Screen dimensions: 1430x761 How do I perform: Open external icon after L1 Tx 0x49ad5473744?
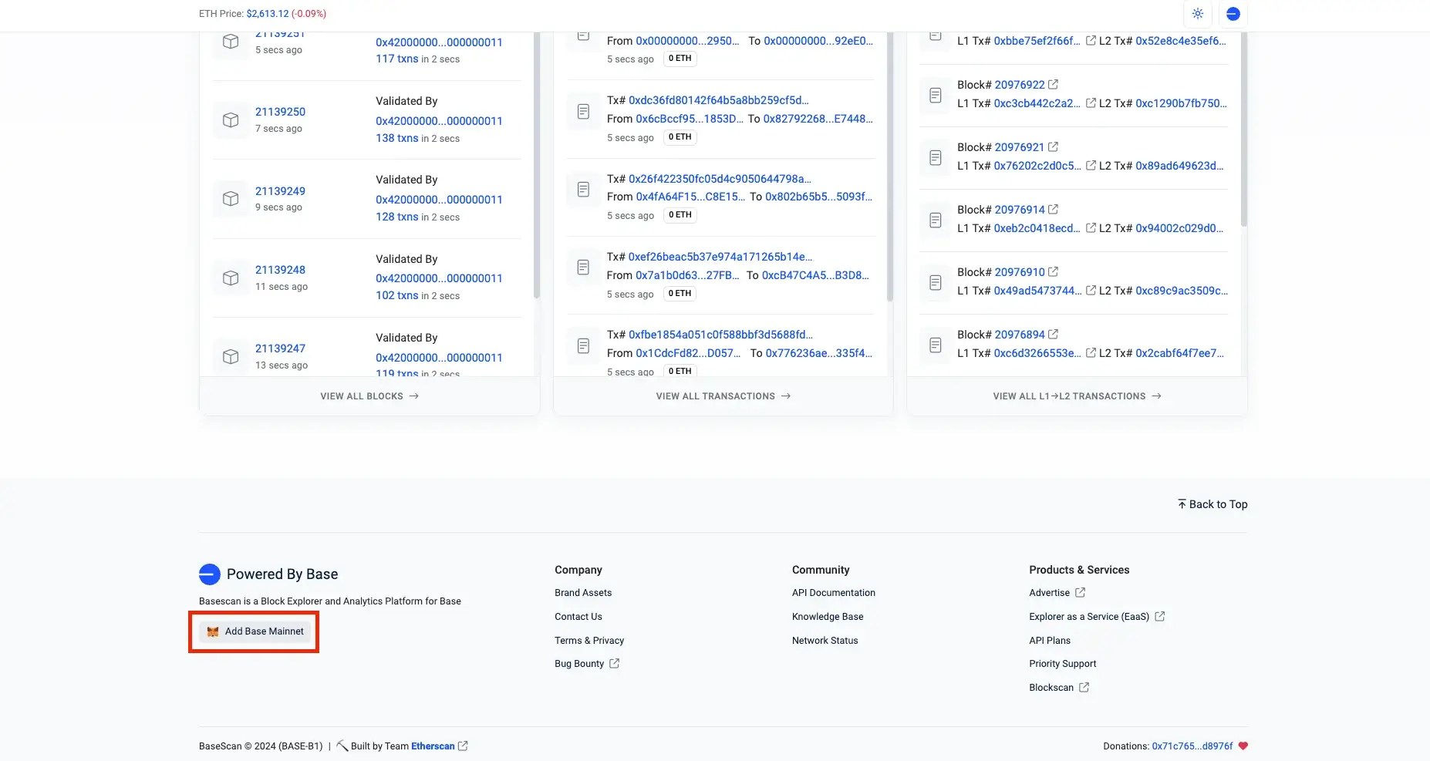[x=1091, y=290]
